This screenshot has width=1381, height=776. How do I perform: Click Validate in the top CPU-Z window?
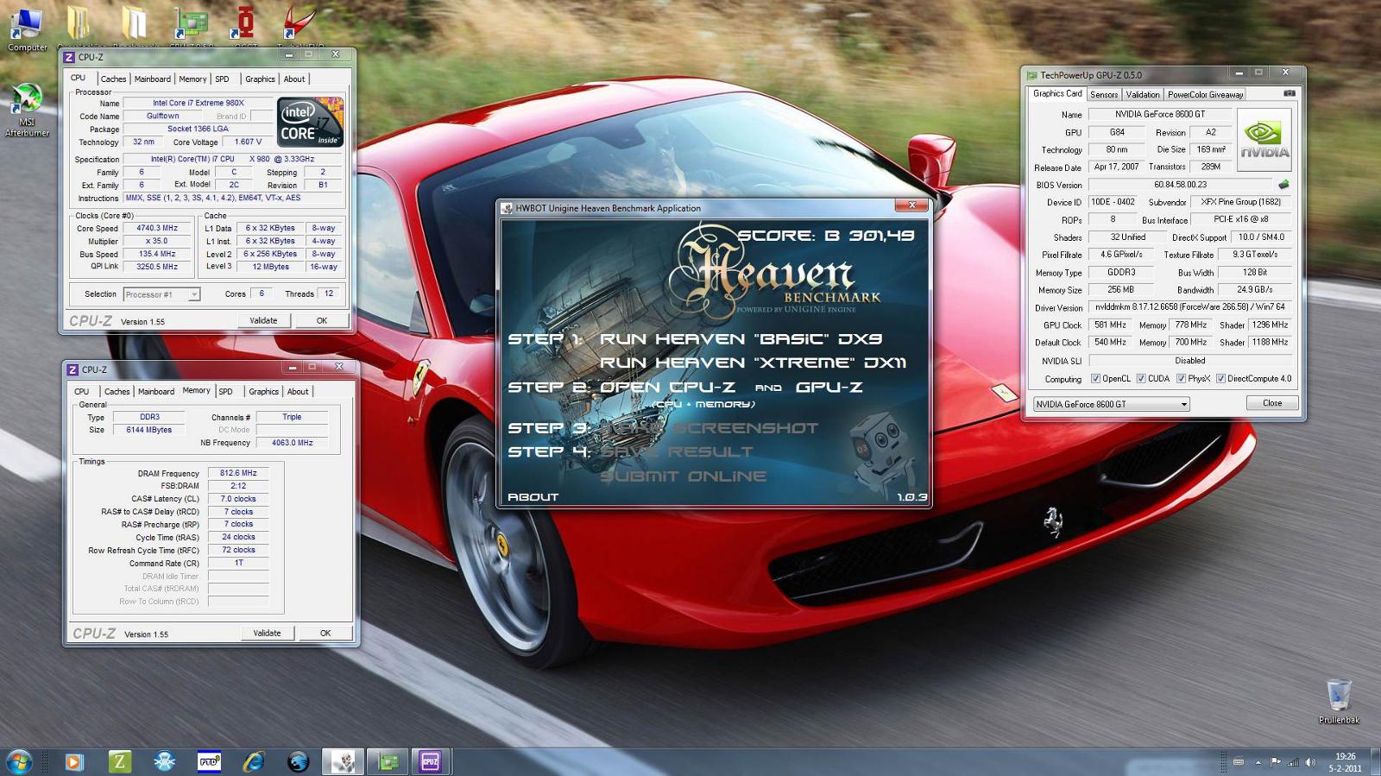pos(263,320)
